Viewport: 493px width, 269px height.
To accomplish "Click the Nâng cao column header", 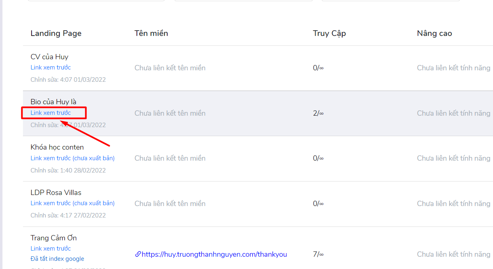I will pyautogui.click(x=434, y=34).
